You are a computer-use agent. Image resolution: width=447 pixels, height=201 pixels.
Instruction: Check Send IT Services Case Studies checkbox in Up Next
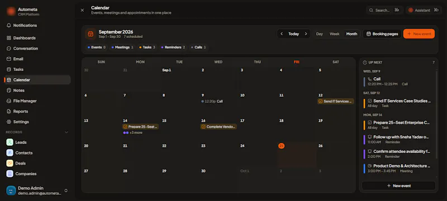click(x=370, y=101)
